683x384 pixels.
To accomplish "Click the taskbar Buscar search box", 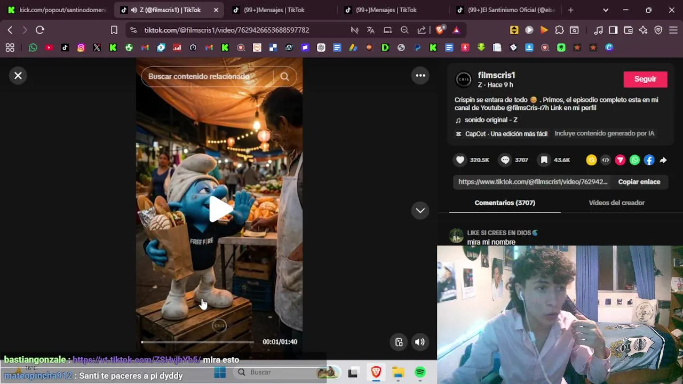I will tap(286, 372).
